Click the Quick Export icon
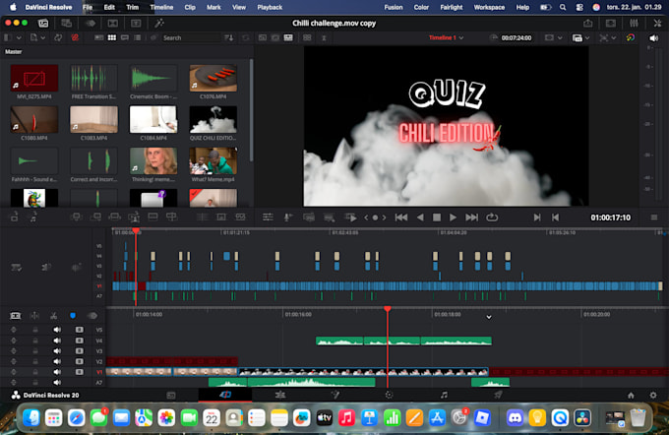The image size is (669, 435). click(588, 24)
